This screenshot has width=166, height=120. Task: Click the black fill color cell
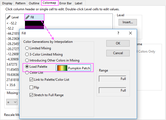34,23
